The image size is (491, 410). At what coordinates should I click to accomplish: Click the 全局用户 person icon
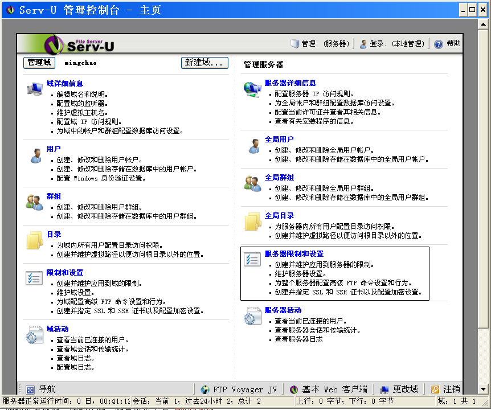pyautogui.click(x=253, y=145)
